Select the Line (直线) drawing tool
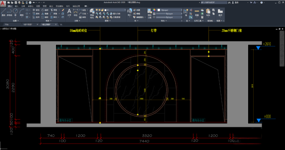The width and height of the screenshot is (285, 150). click(3, 11)
